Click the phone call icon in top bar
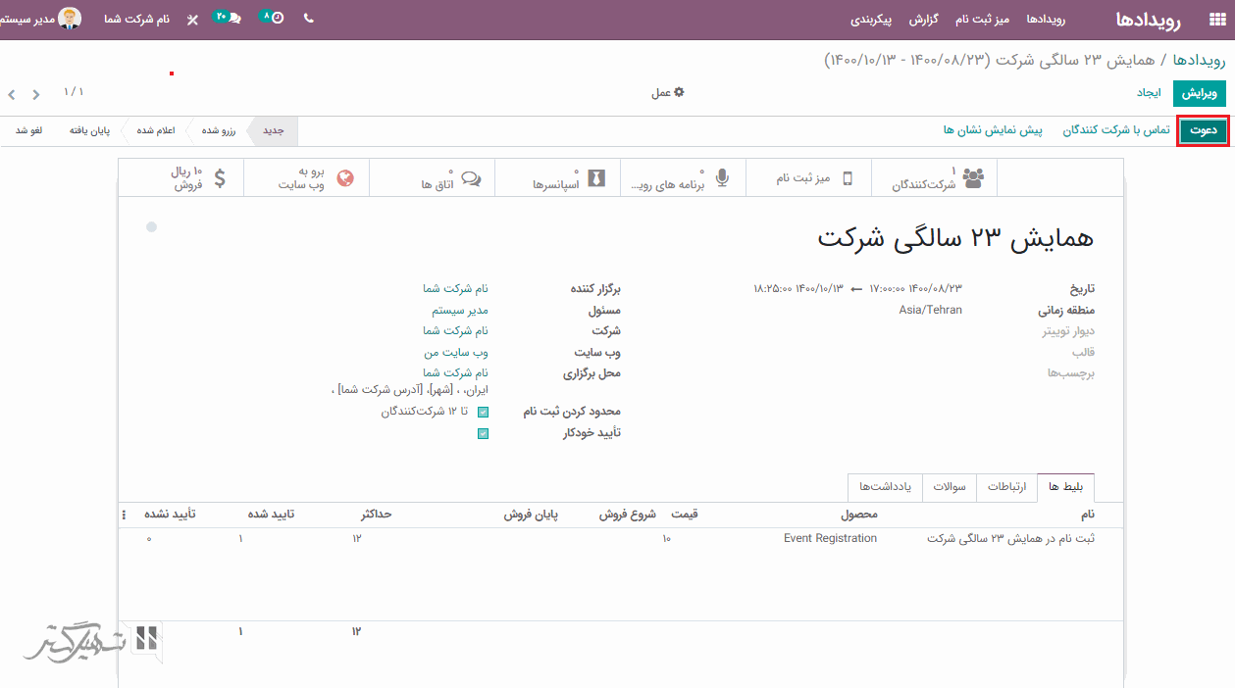Image resolution: width=1235 pixels, height=688 pixels. 309,19
